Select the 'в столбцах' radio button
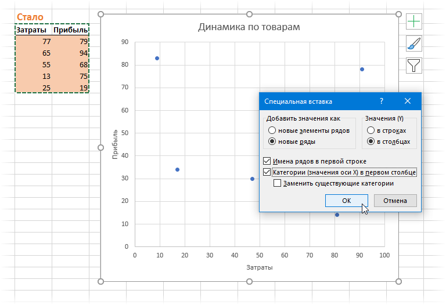The width and height of the screenshot is (446, 305). (371, 141)
